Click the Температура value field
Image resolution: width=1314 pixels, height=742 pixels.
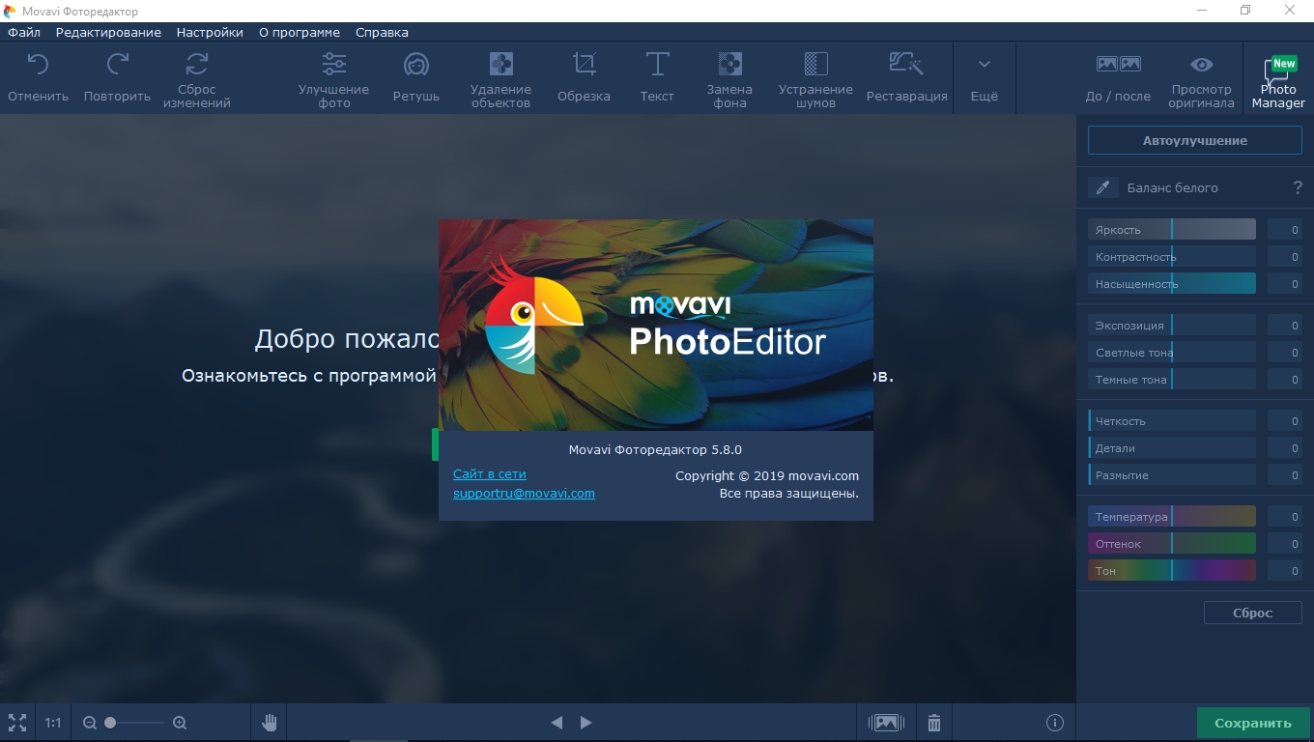click(1284, 517)
